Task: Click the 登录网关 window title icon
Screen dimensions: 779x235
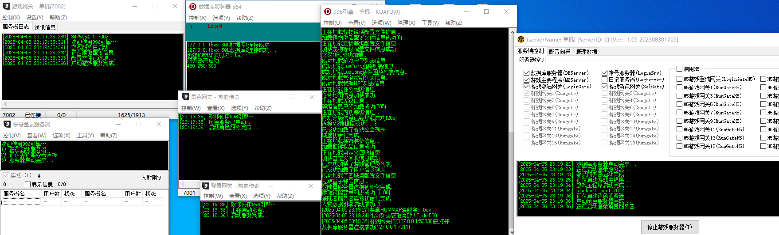Action: click(x=206, y=186)
